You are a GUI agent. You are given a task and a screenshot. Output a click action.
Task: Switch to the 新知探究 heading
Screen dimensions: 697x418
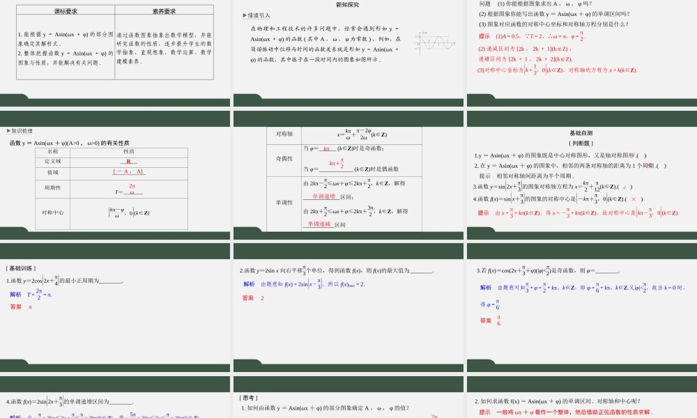pyautogui.click(x=346, y=5)
